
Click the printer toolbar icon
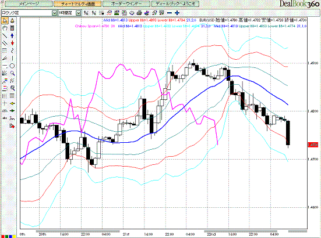(139, 13)
